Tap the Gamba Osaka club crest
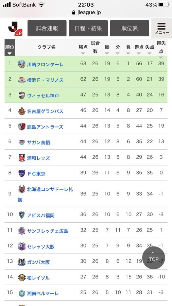The width and height of the screenshot is (172, 306). (x=22, y=262)
